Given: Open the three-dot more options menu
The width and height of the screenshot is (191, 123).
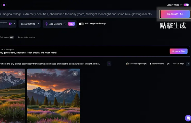Looking at the screenshot, I should [x=188, y=64].
